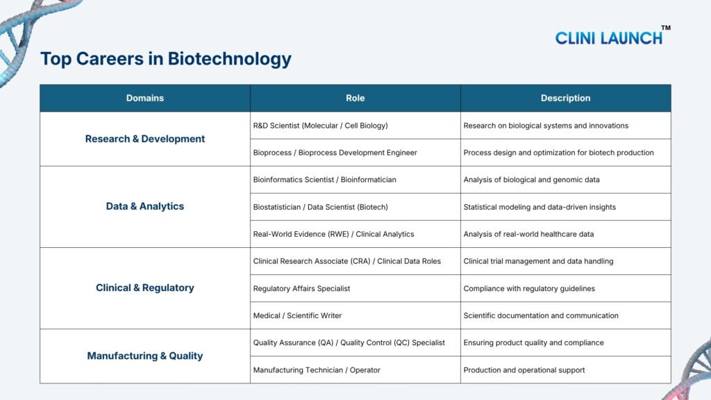Click the R&D Scientist (Molecular / Cell Biology) role

(320, 126)
